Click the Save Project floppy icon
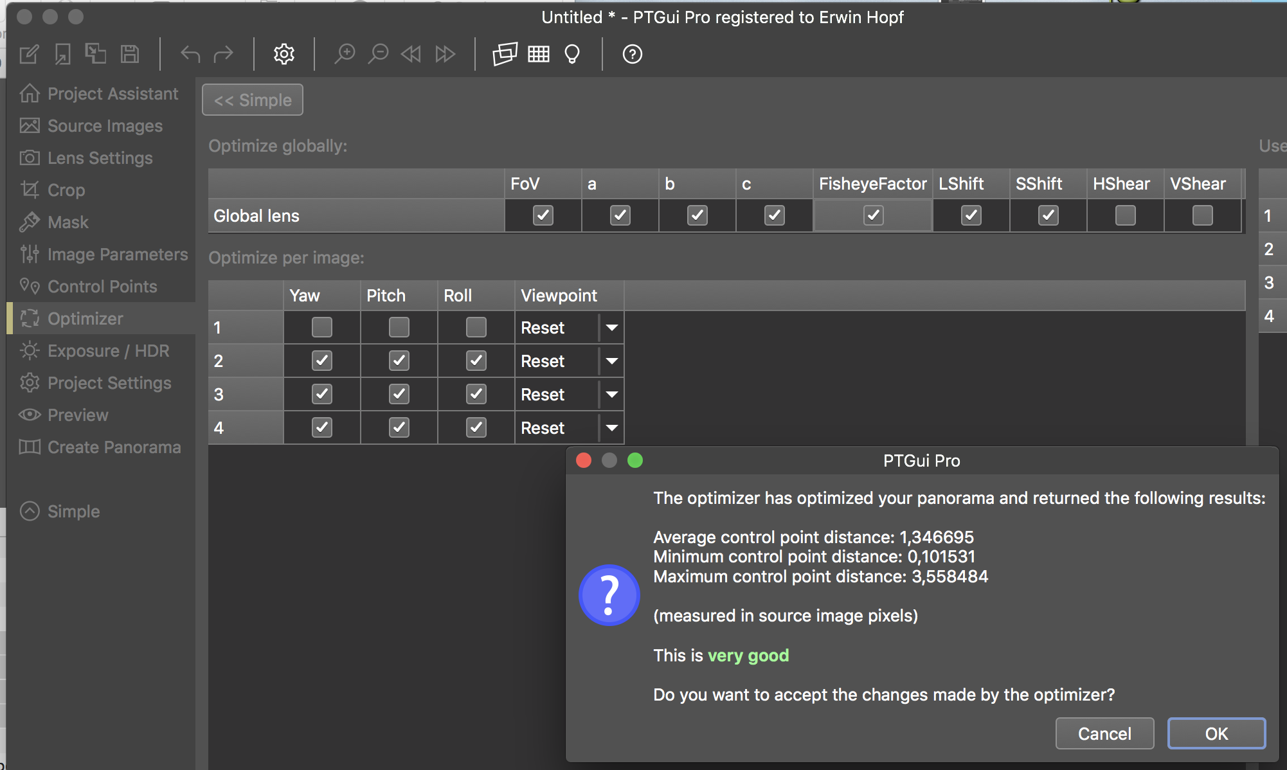This screenshot has width=1287, height=770. pos(130,54)
